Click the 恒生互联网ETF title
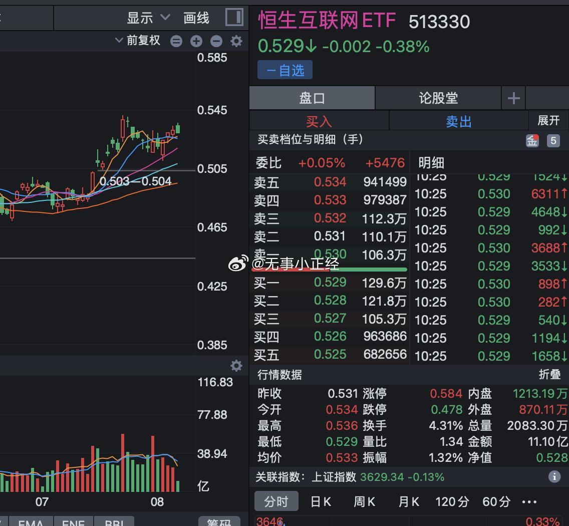This screenshot has width=569, height=526. 327,20
